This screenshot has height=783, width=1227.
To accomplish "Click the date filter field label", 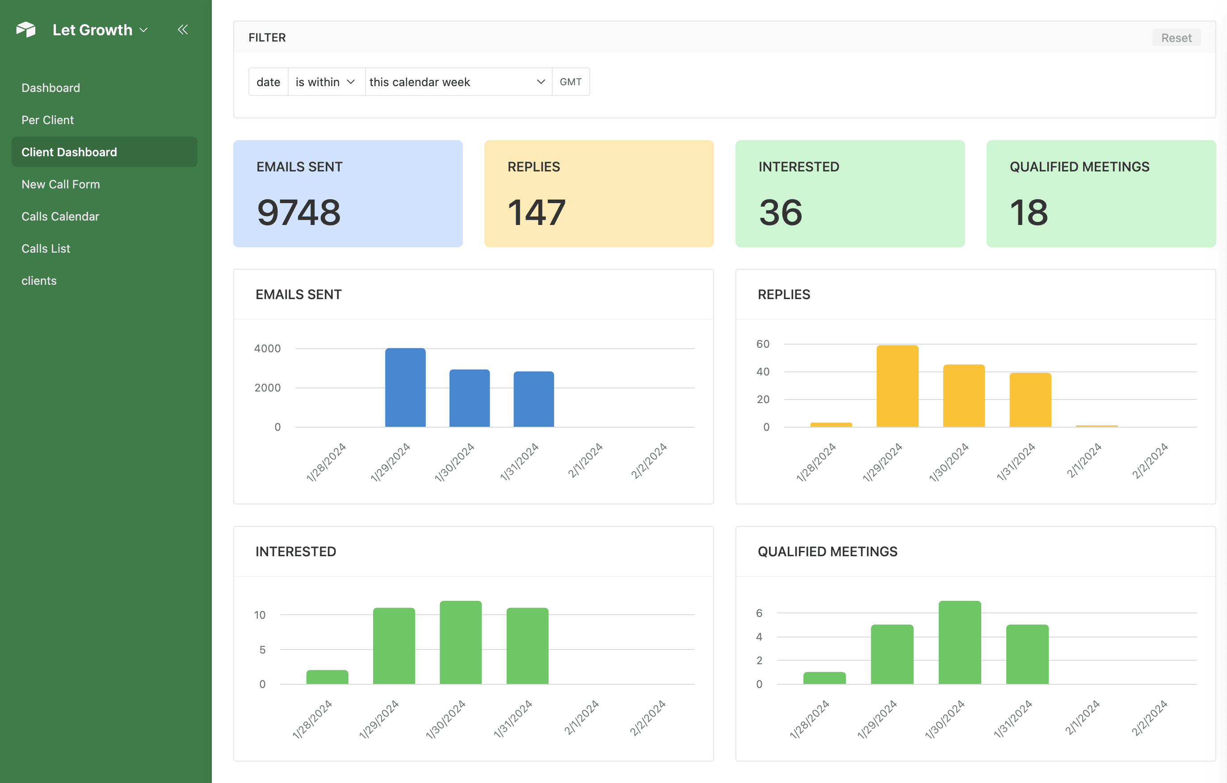I will tap(268, 82).
